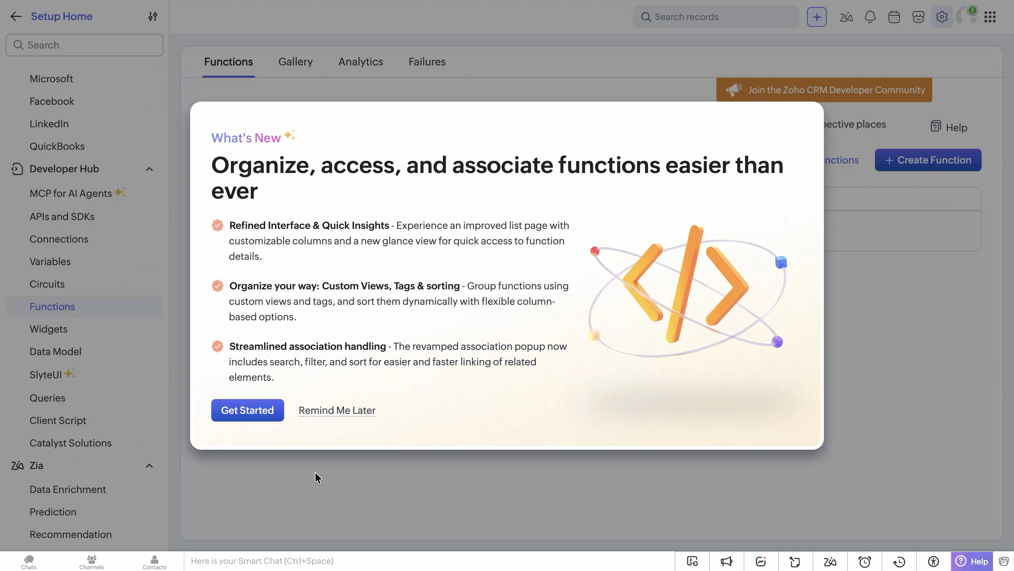The height and width of the screenshot is (571, 1014).
Task: Open Data Model in the sidebar
Action: click(56, 351)
